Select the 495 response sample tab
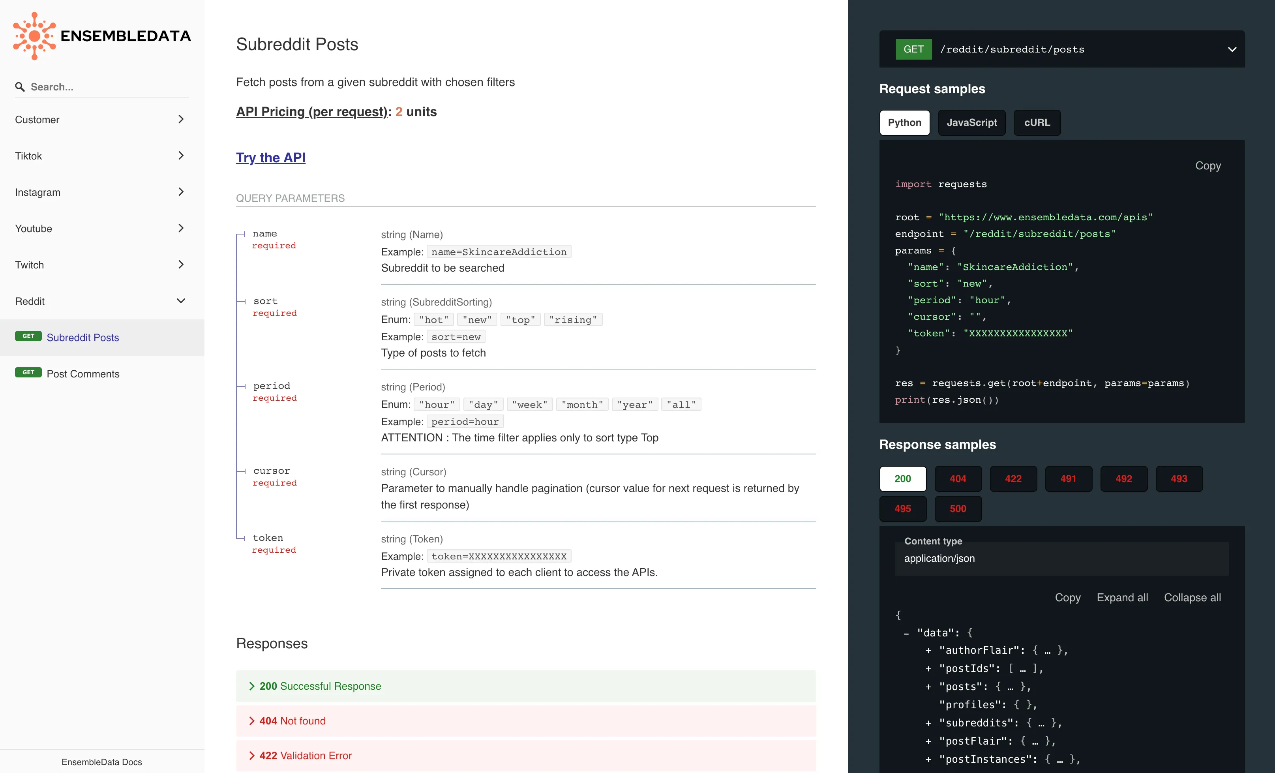The image size is (1275, 773). 902,508
